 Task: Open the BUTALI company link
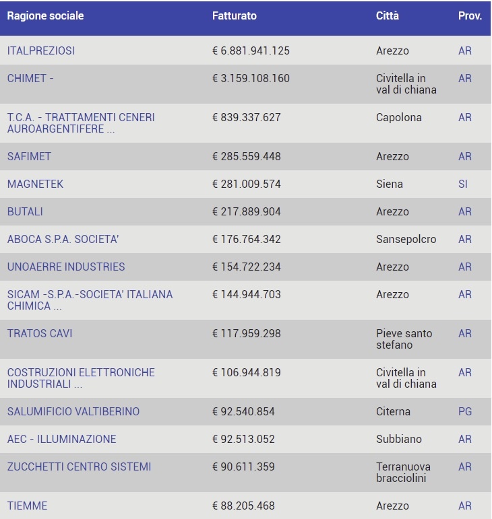click(25, 211)
